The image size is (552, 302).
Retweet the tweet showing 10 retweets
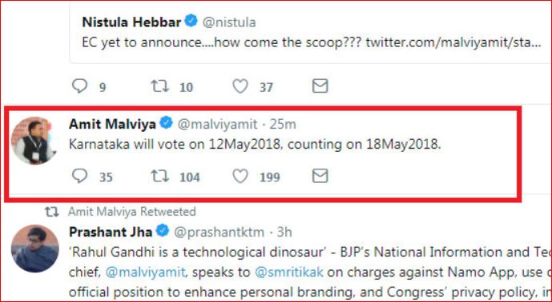tap(159, 85)
